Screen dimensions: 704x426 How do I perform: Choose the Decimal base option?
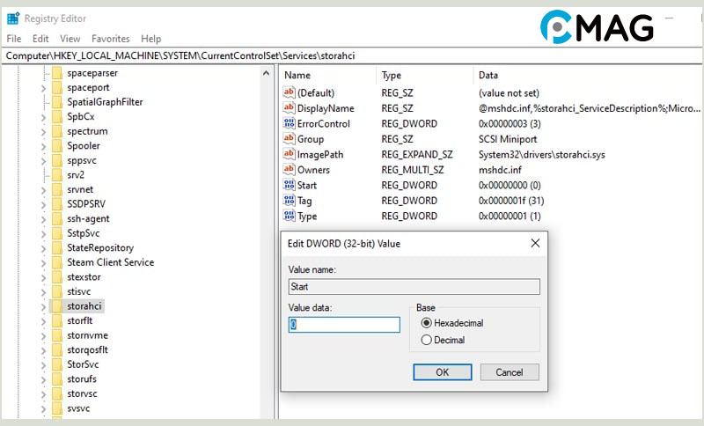[427, 340]
